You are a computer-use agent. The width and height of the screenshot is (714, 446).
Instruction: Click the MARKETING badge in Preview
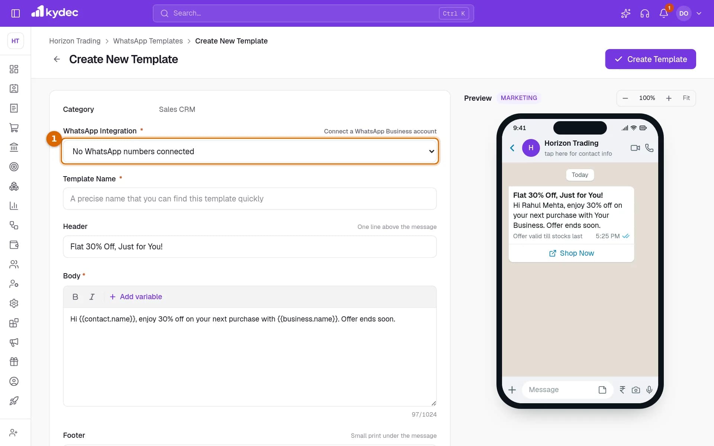point(519,98)
